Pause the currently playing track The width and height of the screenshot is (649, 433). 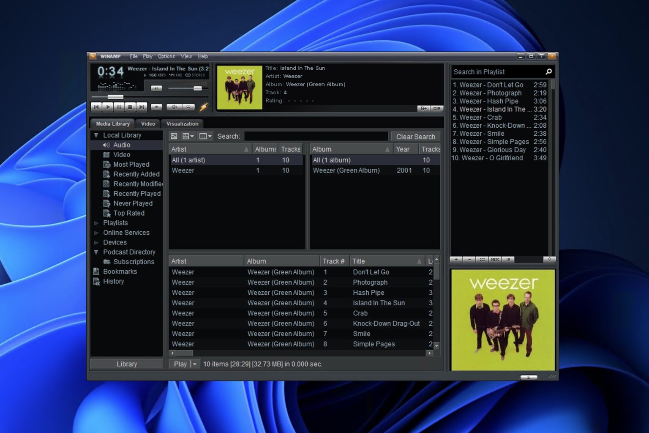click(119, 107)
